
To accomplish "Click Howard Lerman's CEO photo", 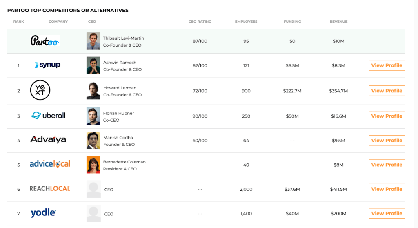I will click(93, 91).
